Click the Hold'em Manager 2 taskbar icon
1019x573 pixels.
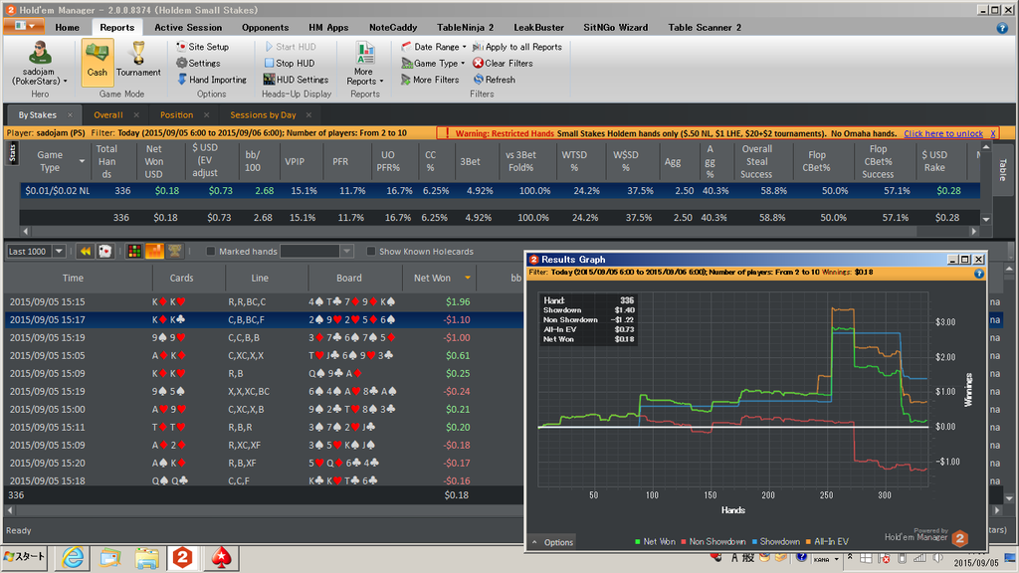183,557
